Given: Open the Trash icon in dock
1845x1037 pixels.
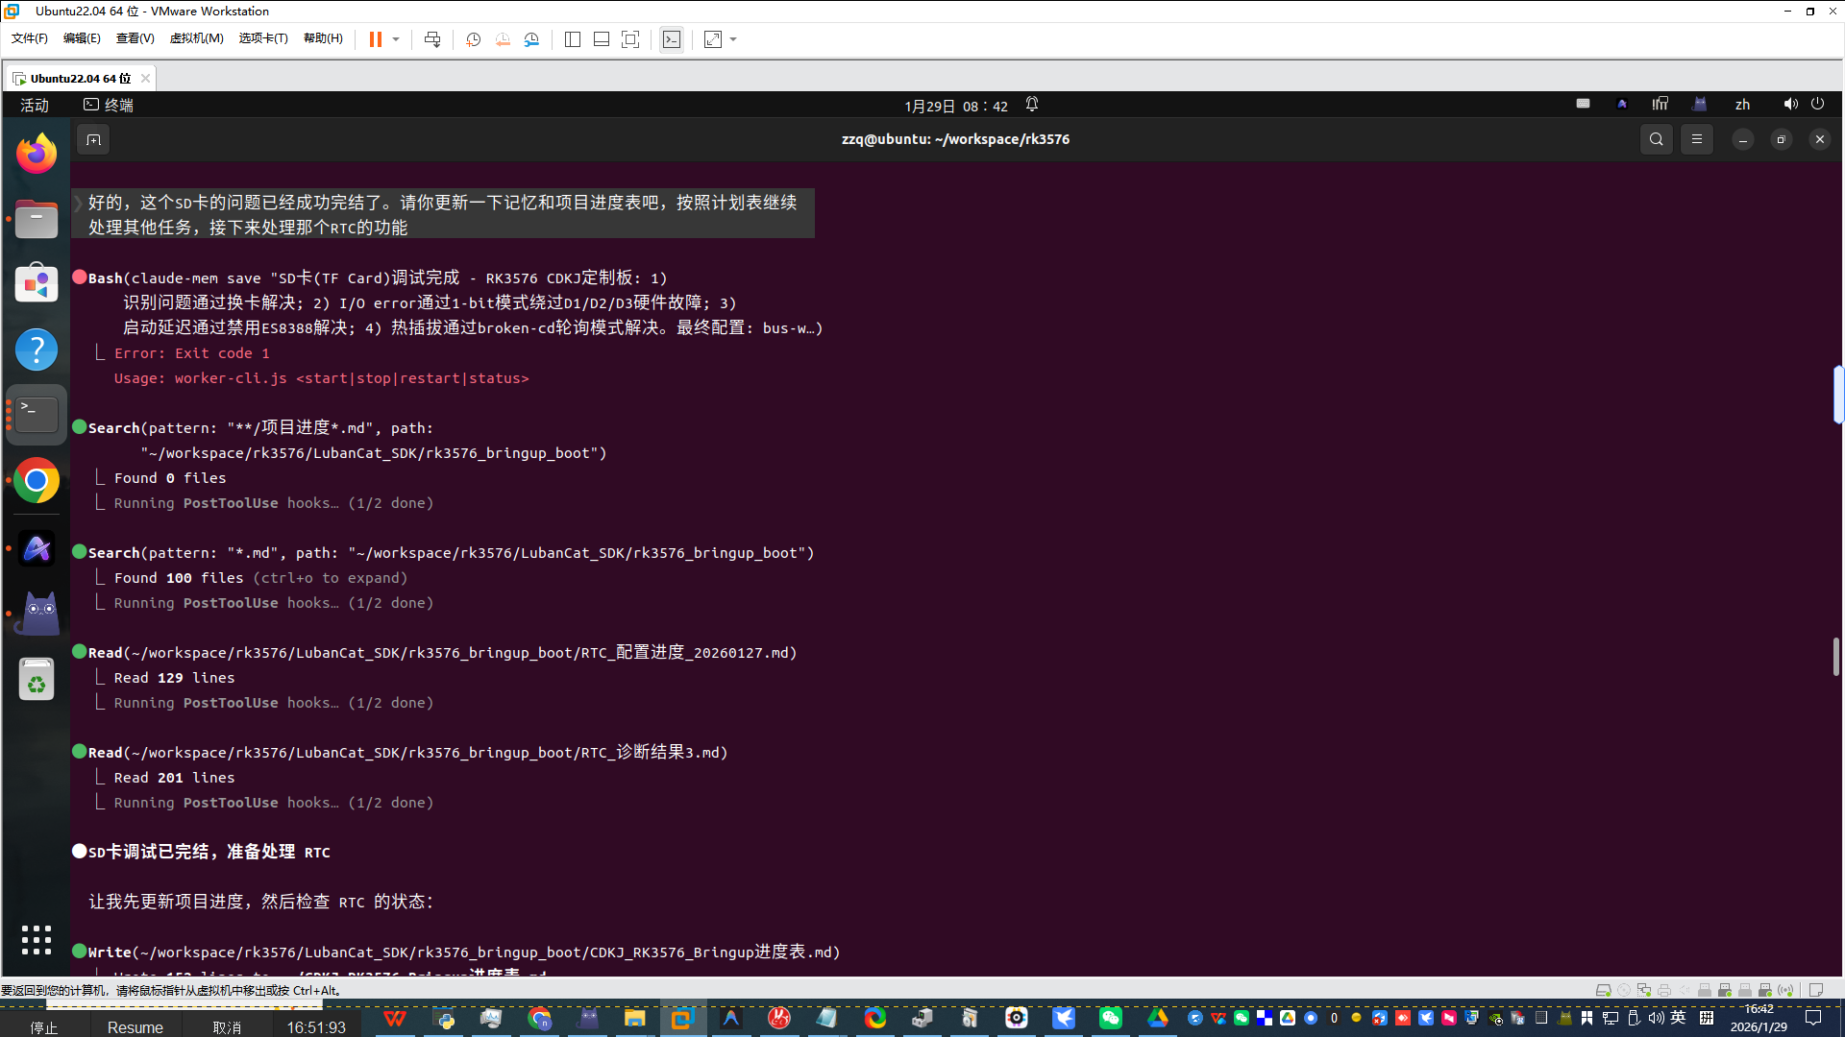Looking at the screenshot, I should 37,680.
